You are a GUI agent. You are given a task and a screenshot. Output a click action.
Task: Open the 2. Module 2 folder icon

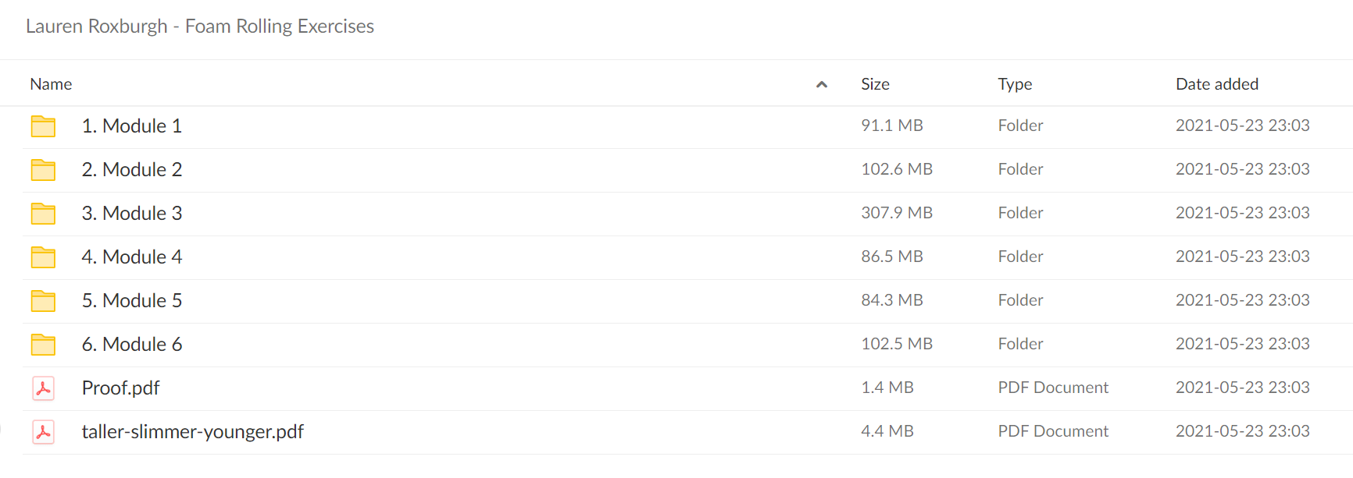[43, 170]
